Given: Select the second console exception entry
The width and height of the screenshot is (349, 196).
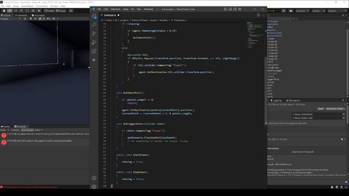Looking at the screenshot, I should (x=45, y=142).
